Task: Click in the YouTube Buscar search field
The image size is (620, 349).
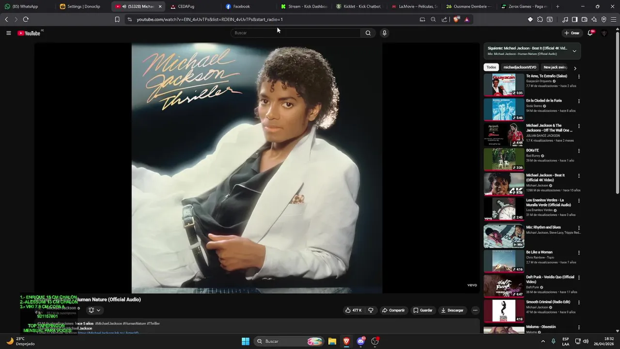Action: click(x=295, y=33)
